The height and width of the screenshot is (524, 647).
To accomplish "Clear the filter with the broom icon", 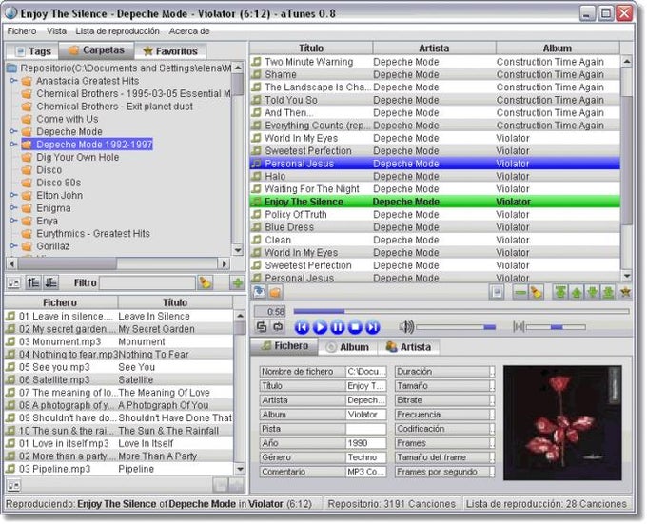I will pyautogui.click(x=206, y=282).
